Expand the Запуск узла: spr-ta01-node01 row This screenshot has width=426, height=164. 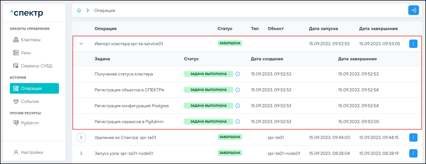(x=81, y=153)
